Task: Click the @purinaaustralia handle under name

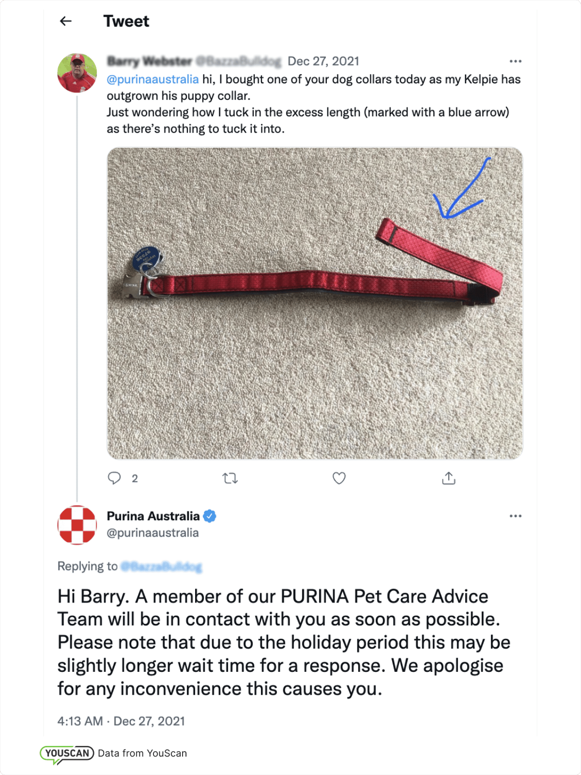Action: point(153,532)
